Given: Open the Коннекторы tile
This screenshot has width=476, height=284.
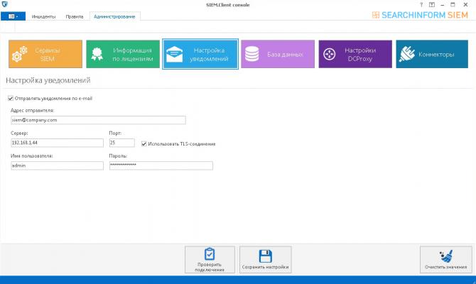Looking at the screenshot, I should (432, 54).
